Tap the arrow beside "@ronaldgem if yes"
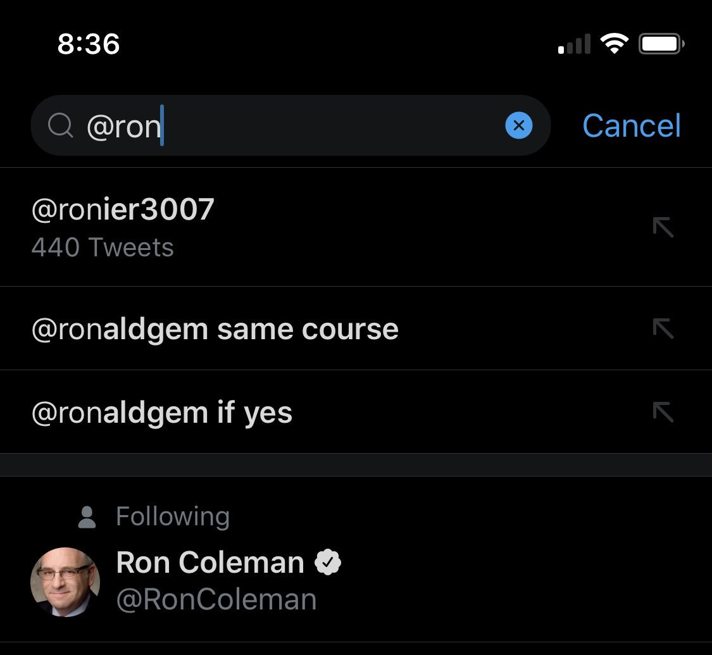Viewport: 712px width, 655px height. pyautogui.click(x=663, y=412)
